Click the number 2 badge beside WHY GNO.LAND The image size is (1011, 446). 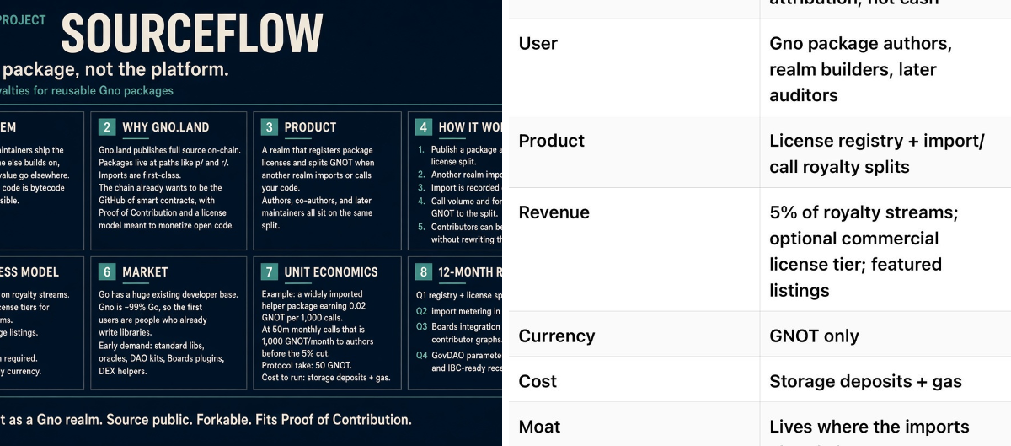coord(107,127)
